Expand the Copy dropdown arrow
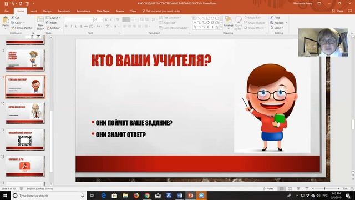Screen dimensions: 355x200 pos(24,23)
